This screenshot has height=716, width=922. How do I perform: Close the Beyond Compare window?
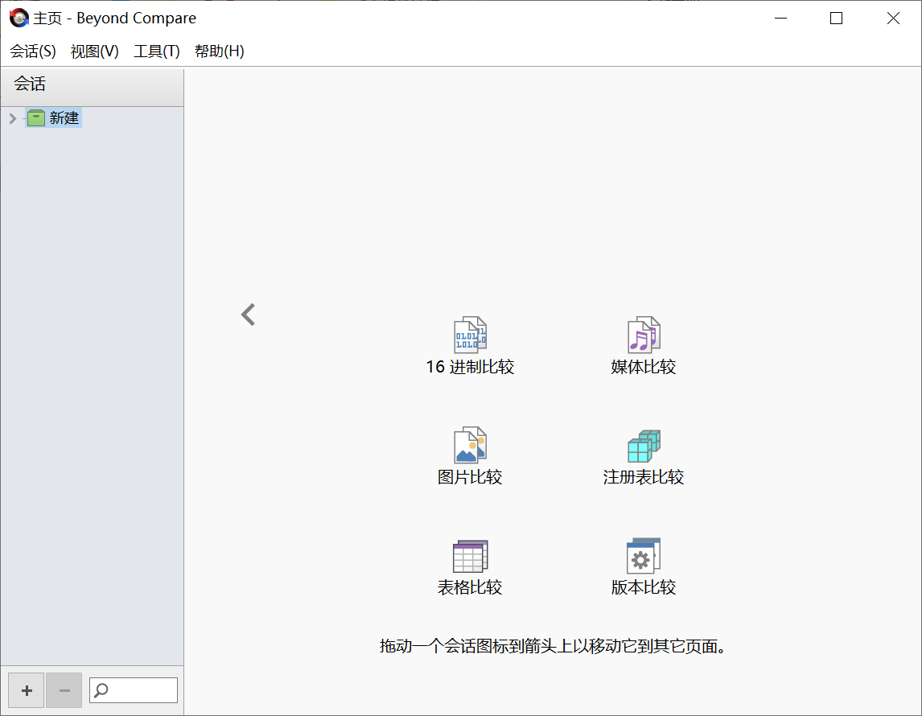pyautogui.click(x=893, y=19)
